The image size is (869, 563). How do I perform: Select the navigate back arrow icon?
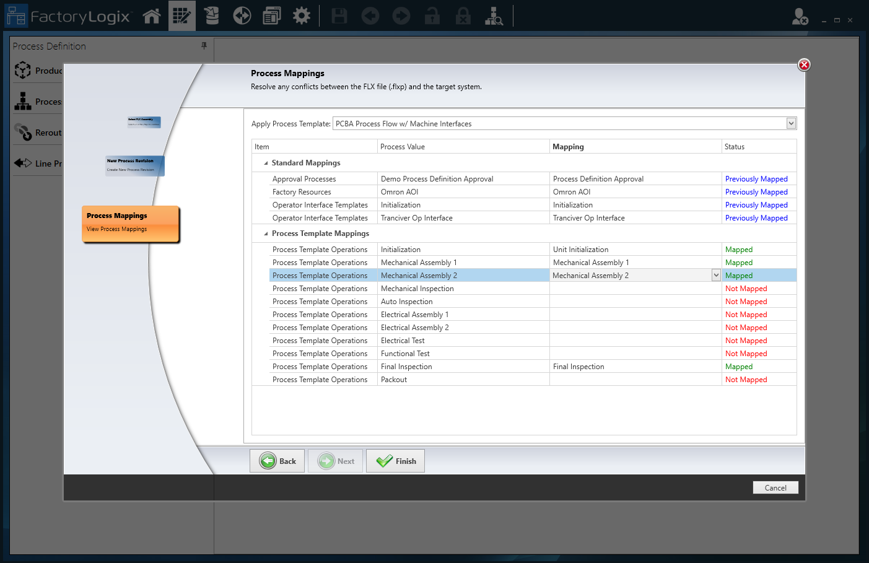point(370,15)
